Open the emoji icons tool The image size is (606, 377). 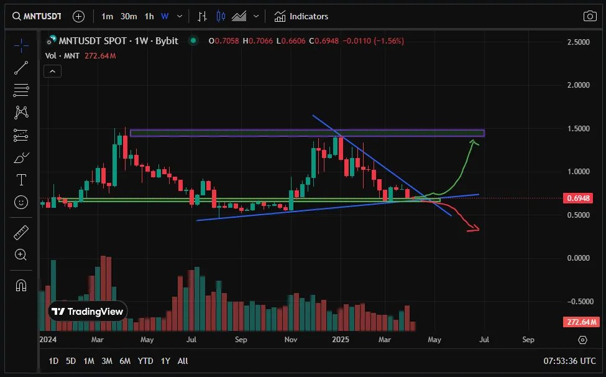coord(21,202)
